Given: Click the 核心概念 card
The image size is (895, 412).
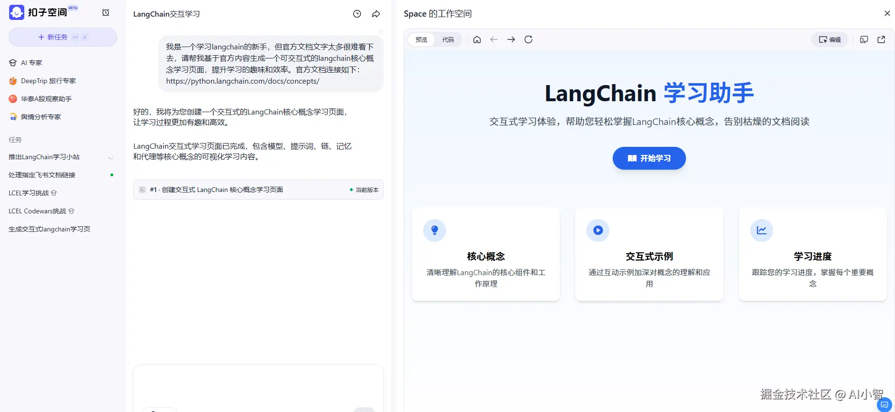Looking at the screenshot, I should (x=486, y=254).
